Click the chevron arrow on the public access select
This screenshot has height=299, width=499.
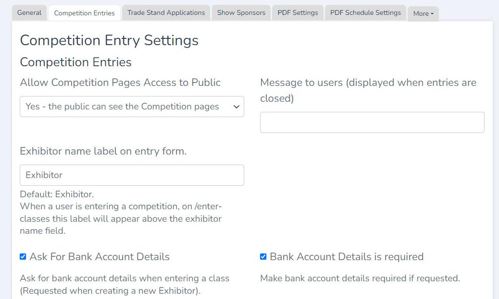point(236,107)
